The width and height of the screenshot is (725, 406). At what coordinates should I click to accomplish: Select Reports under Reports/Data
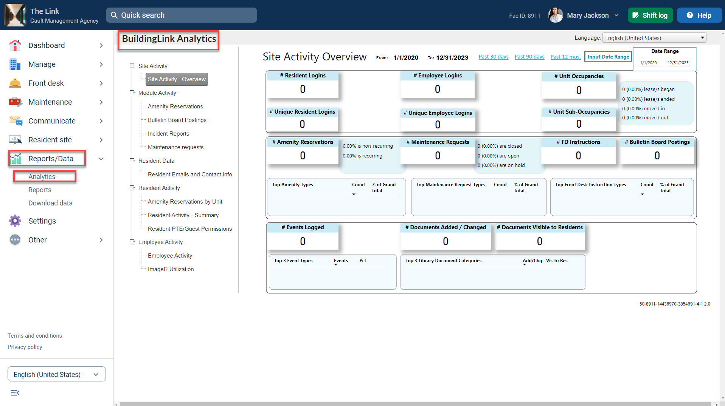pos(40,190)
